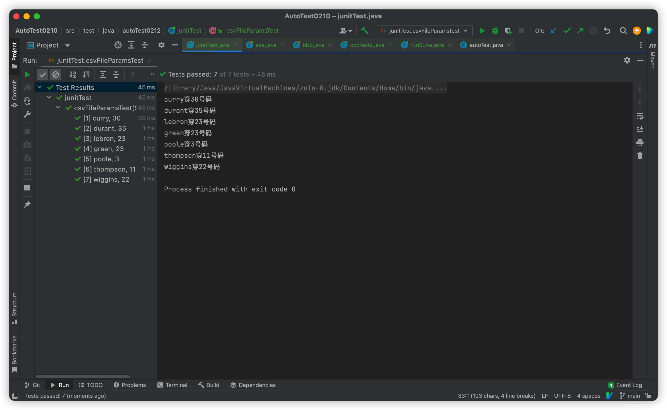Image resolution: width=667 pixels, height=410 pixels.
Task: Pin the Run tab with pin icon
Action: point(27,205)
